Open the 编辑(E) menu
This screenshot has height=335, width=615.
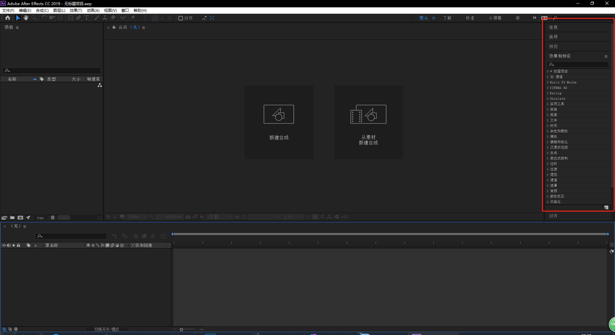(25, 10)
